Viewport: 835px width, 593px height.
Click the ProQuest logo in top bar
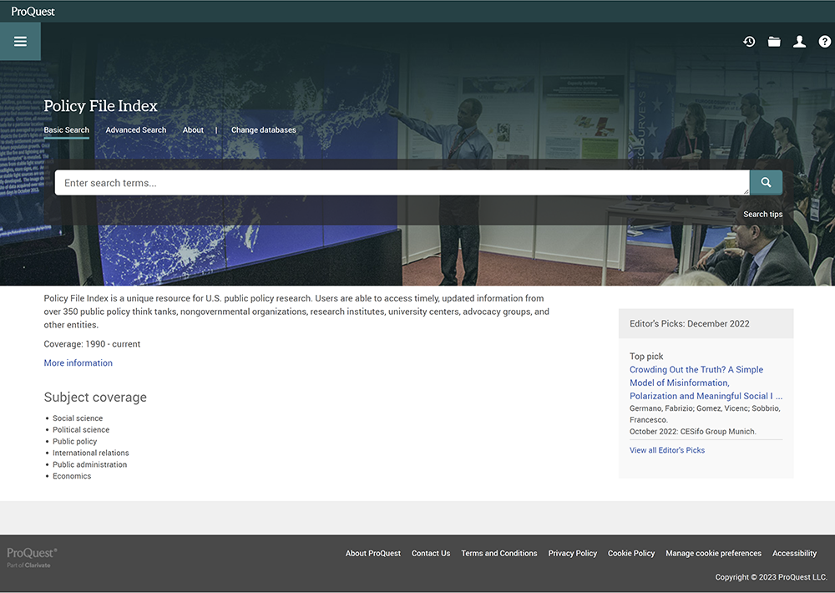click(32, 11)
